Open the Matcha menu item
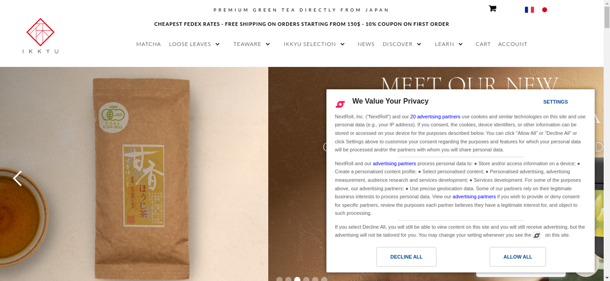The width and height of the screenshot is (610, 281). 149,44
